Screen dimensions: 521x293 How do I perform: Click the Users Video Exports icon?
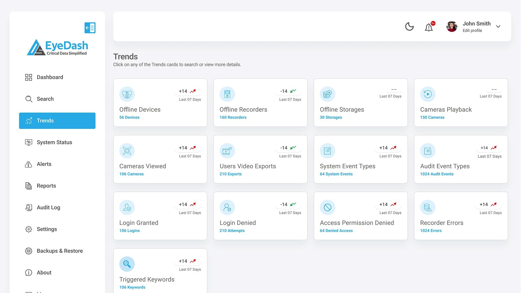227,151
